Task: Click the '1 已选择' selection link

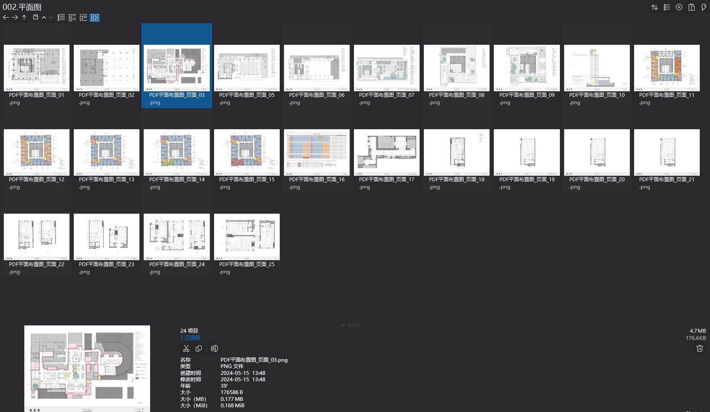Action: coord(190,337)
